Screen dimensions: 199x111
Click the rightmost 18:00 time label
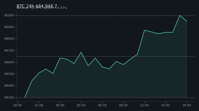187,105
